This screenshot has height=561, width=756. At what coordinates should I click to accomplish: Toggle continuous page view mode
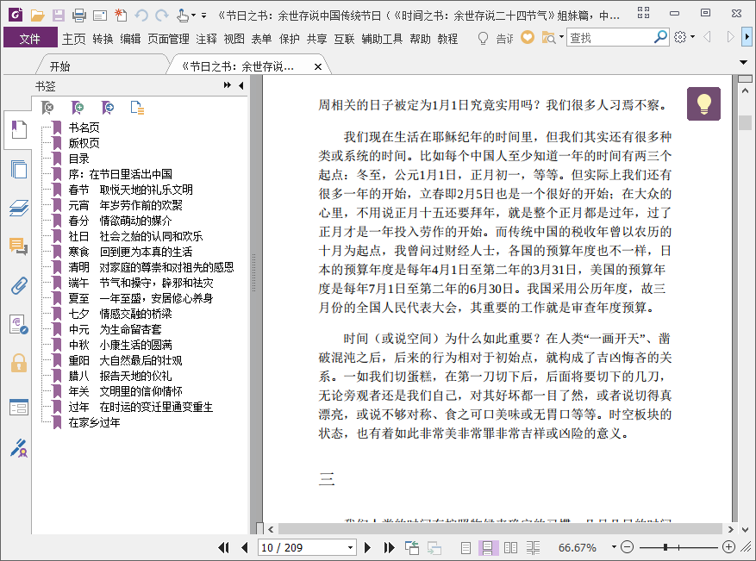tap(487, 547)
